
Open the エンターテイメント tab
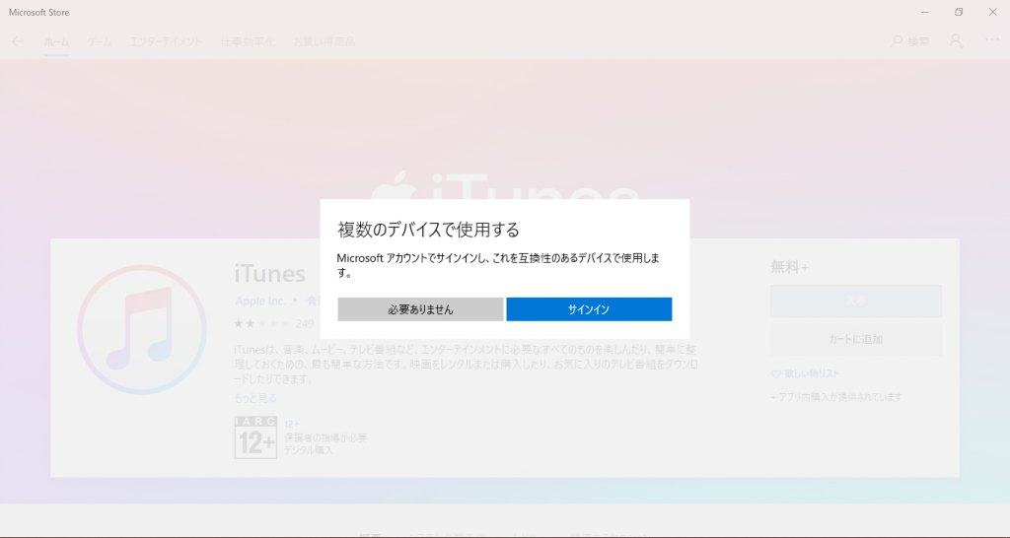point(166,41)
